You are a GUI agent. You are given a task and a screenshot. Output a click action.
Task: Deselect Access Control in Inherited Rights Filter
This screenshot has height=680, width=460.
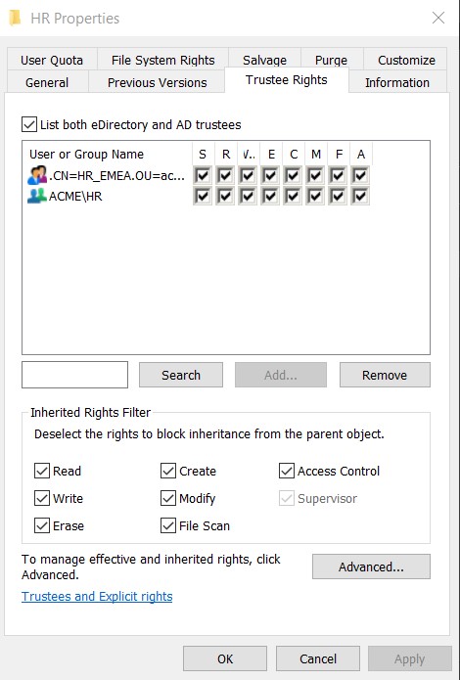(x=287, y=471)
